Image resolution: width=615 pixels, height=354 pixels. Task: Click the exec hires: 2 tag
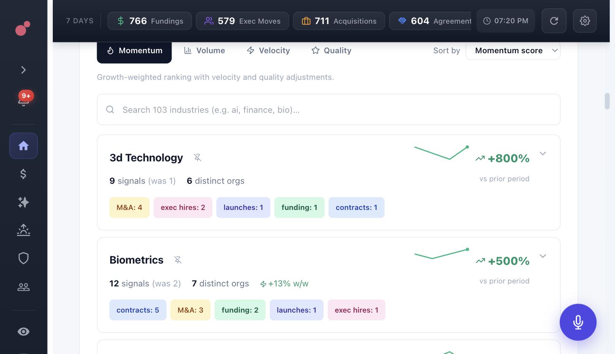coord(183,207)
